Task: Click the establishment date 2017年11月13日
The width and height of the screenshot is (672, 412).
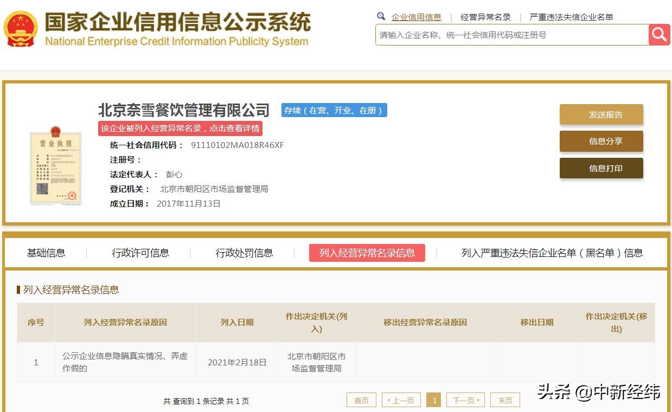Action: pos(189,203)
